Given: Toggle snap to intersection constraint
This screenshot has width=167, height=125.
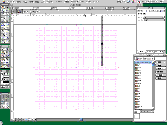Looking at the screenshot, I should [7, 100].
